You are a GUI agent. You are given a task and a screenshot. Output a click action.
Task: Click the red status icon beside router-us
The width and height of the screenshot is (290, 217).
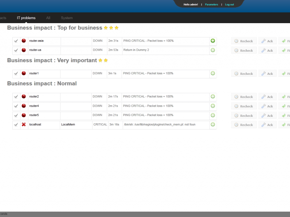pos(24,50)
